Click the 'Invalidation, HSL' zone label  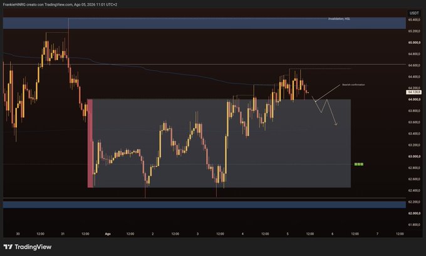pyautogui.click(x=339, y=19)
